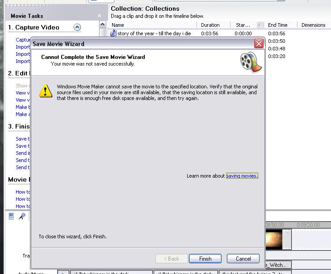This screenshot has height=274, width=331.
Task: Sort collection by the Duration column
Action: (214, 25)
